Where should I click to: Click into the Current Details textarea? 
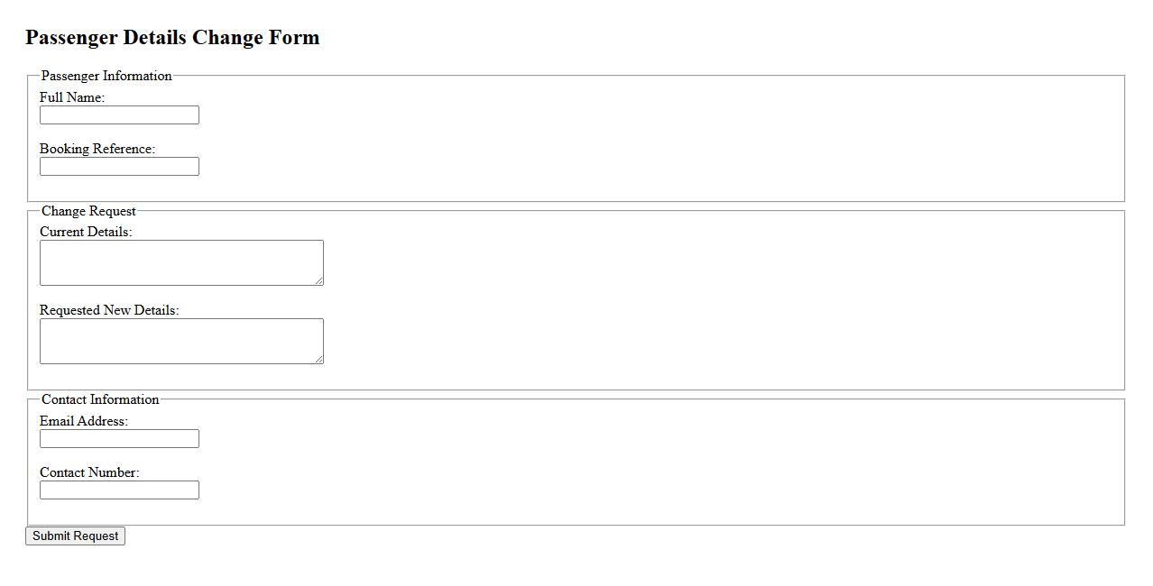[x=180, y=262]
